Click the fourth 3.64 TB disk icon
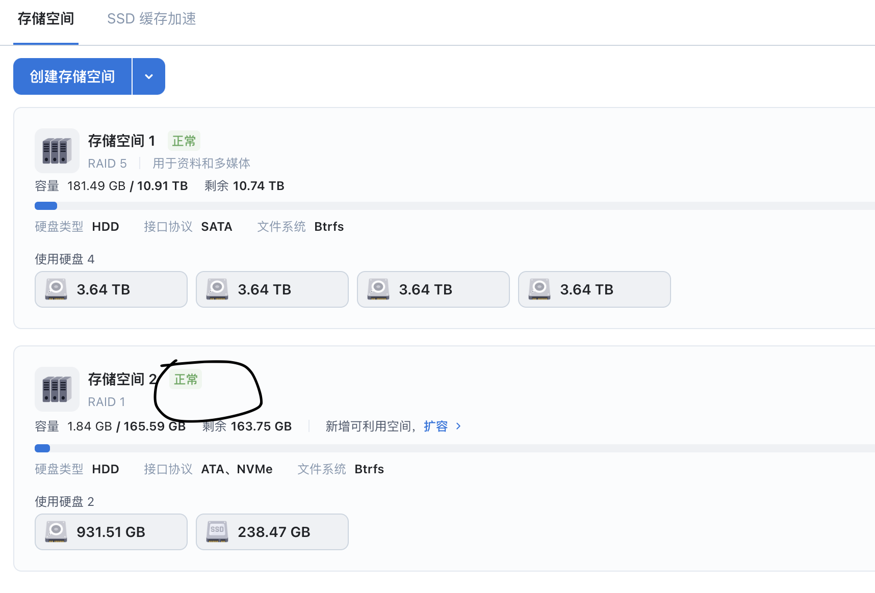Viewport: 875px width, 593px height. (539, 289)
